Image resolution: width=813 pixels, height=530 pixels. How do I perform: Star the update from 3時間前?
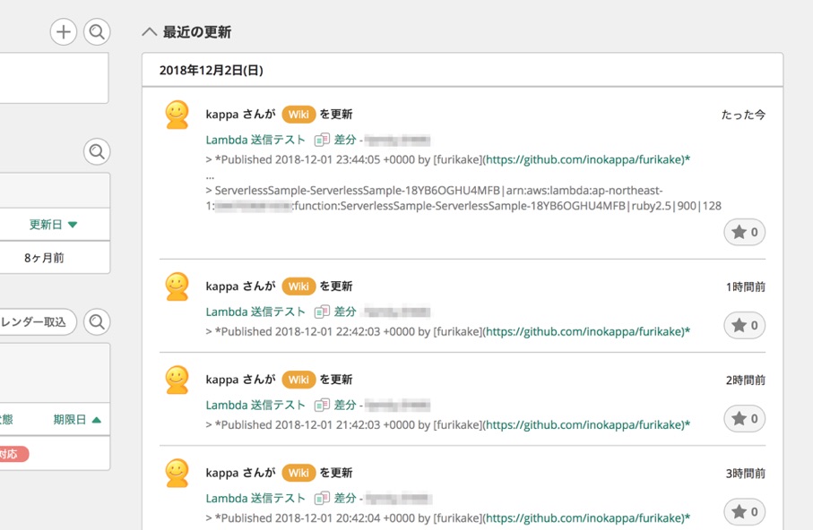744,511
